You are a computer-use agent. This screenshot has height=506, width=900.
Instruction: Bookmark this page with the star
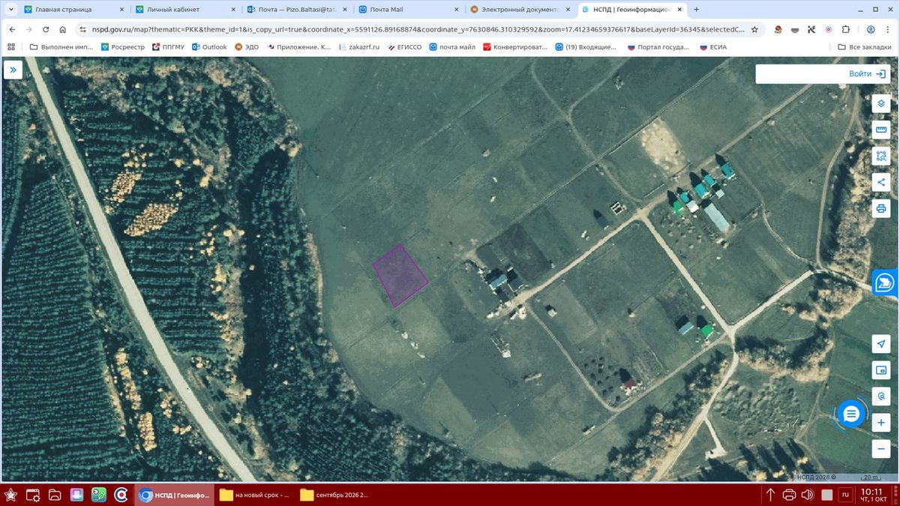point(754,29)
